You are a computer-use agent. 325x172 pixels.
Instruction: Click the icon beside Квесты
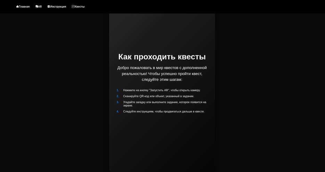coord(73,7)
